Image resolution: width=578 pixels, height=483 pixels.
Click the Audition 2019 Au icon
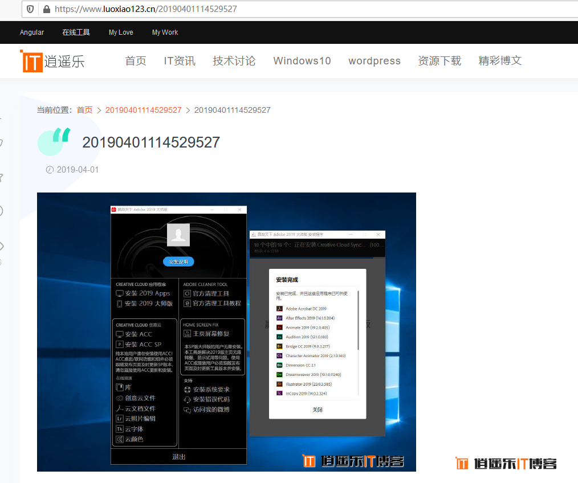click(279, 337)
